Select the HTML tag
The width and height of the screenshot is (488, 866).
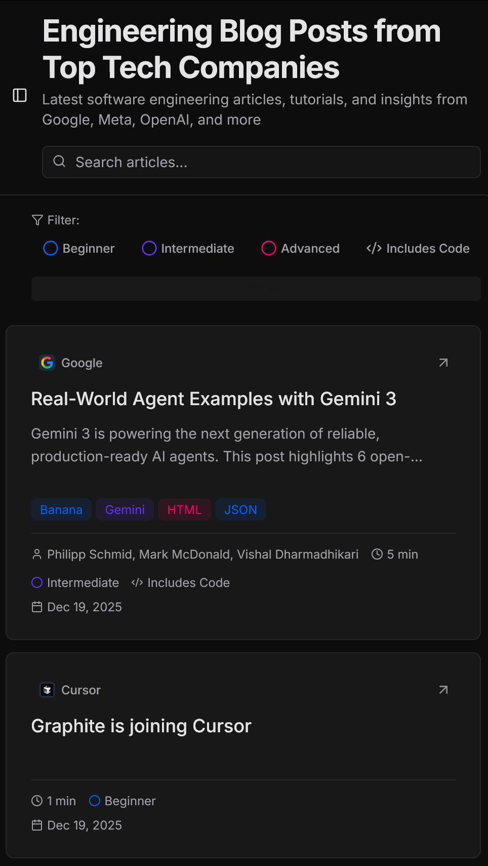(x=184, y=509)
